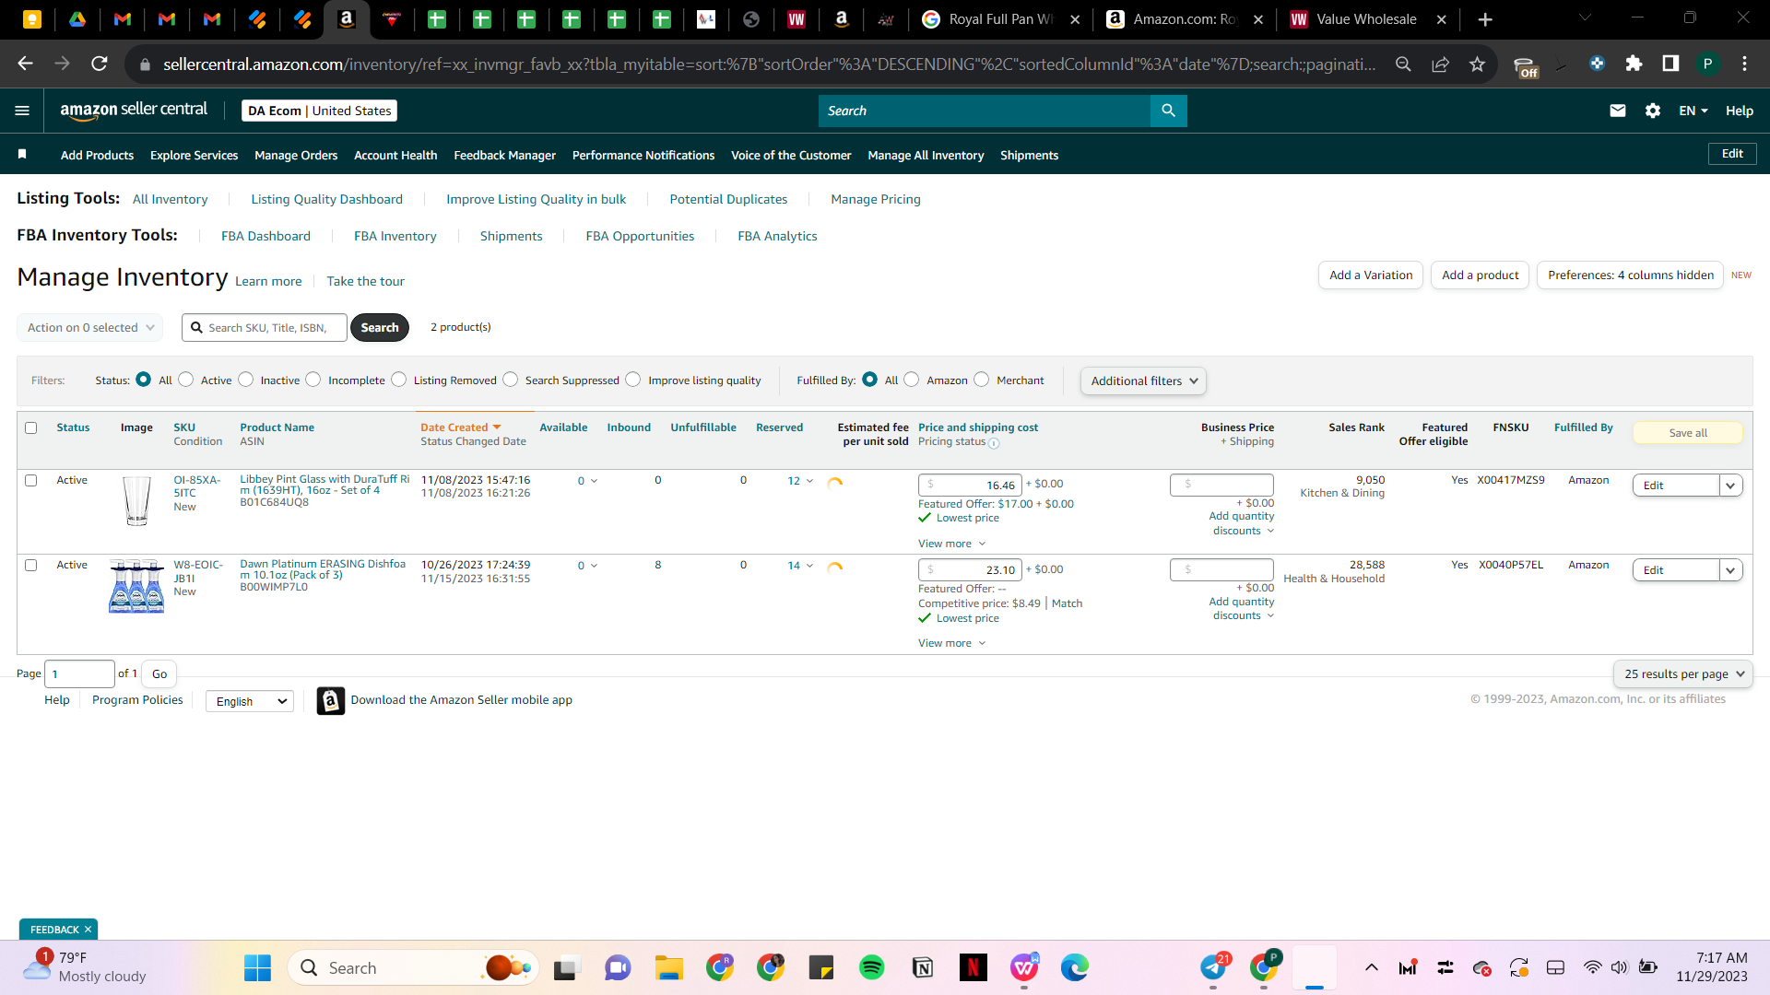This screenshot has width=1770, height=995.
Task: Open the English language dropdown
Action: point(250,701)
